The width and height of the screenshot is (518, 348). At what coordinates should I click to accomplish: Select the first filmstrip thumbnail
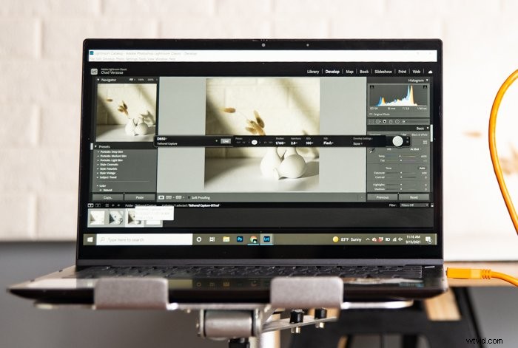tap(97, 218)
